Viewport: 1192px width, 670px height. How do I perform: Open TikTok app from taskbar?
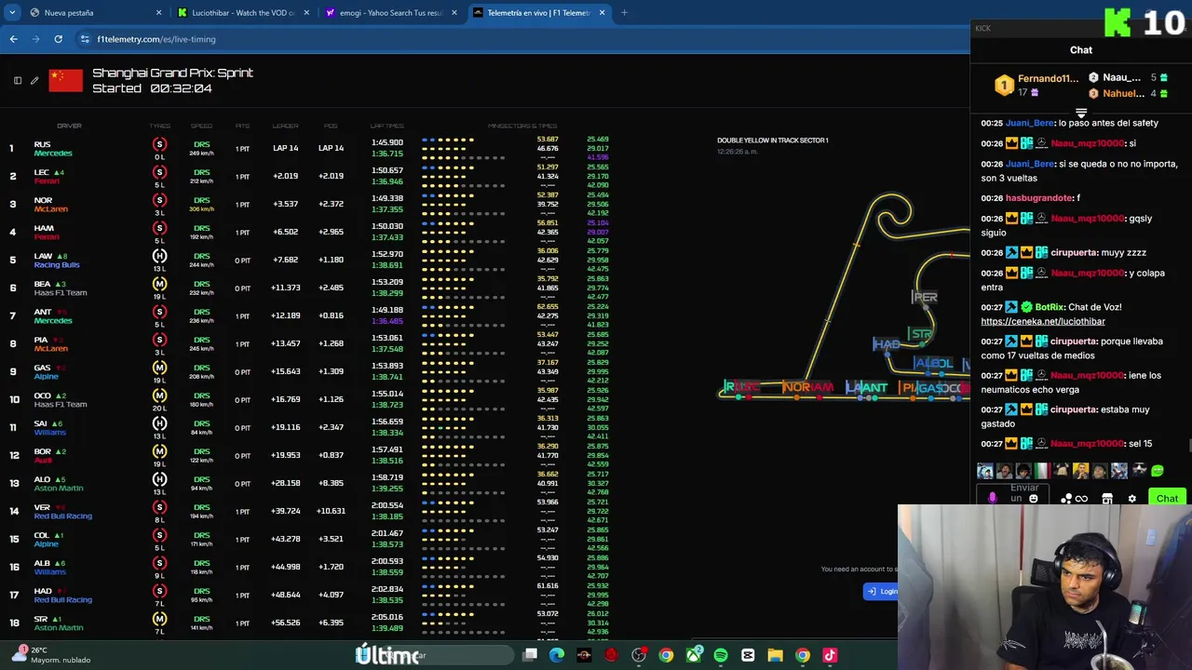tap(830, 655)
